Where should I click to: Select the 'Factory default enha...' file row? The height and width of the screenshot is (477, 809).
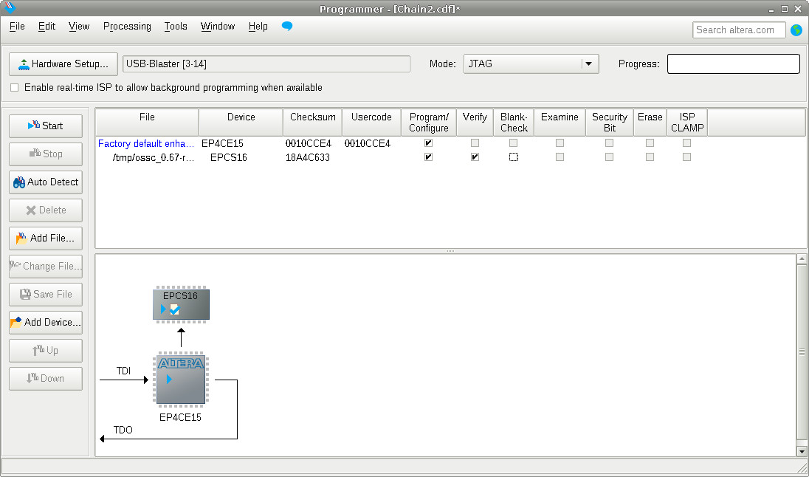pyautogui.click(x=147, y=143)
